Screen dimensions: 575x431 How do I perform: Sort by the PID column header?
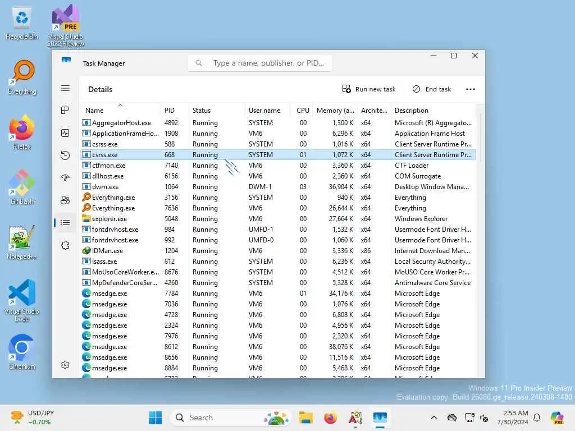[x=175, y=110]
